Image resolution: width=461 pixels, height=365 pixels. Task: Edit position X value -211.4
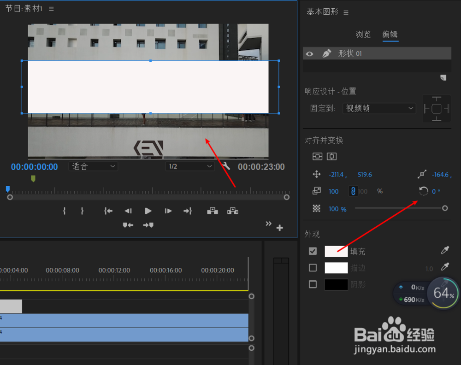[336, 175]
